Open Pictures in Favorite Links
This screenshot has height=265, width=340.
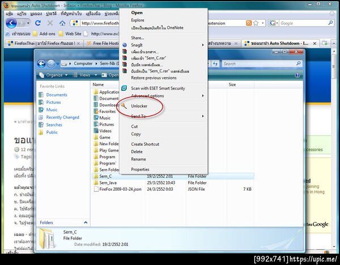click(x=53, y=102)
